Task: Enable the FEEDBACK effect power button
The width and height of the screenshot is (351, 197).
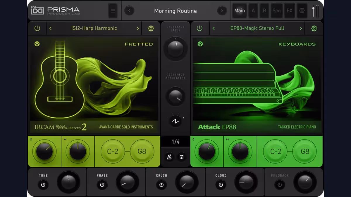Action: (280, 185)
